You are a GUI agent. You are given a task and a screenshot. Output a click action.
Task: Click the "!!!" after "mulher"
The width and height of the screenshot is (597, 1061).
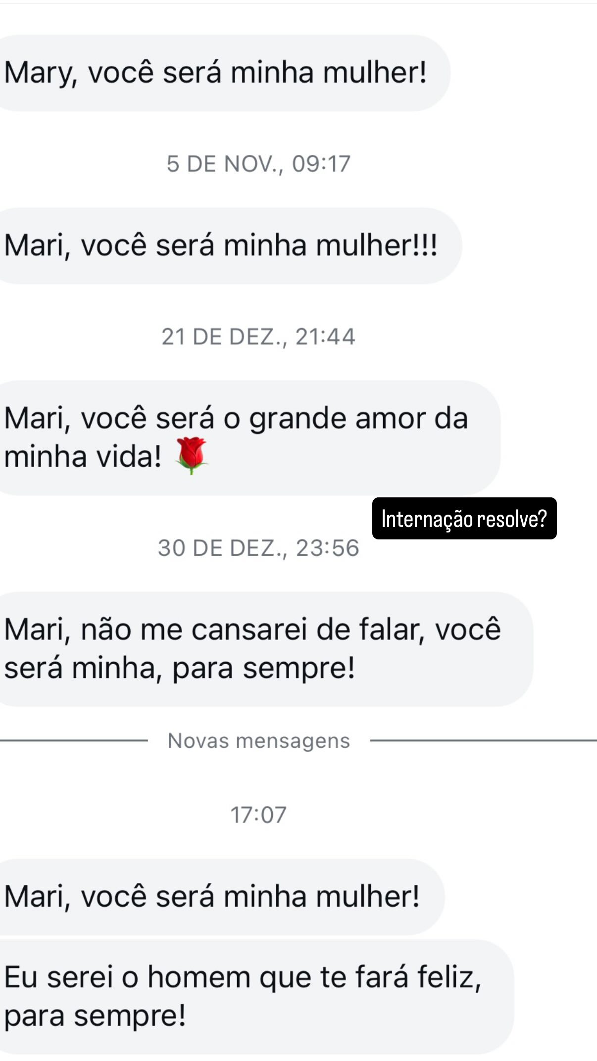coord(429,245)
